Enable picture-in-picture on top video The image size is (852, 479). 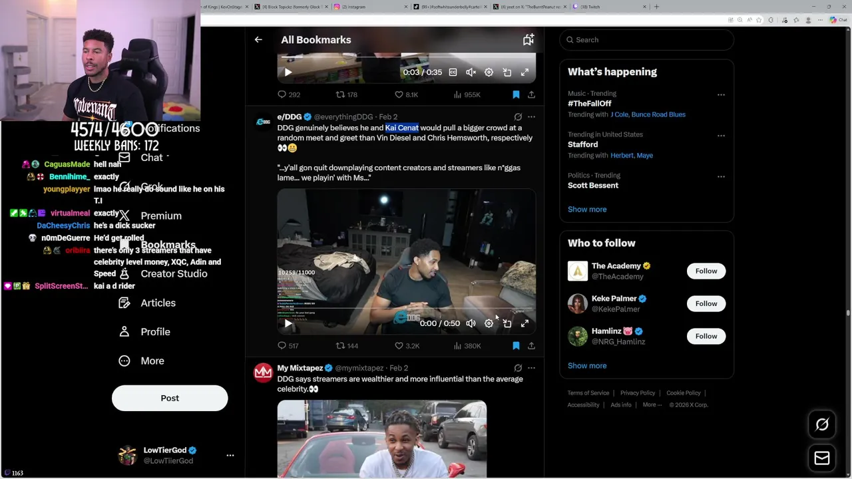[x=507, y=72]
